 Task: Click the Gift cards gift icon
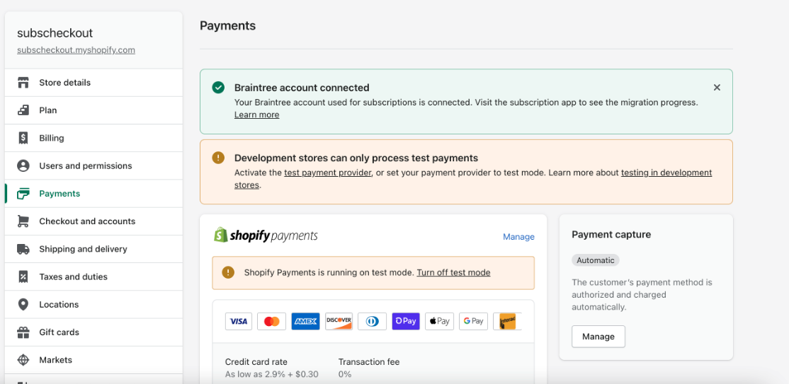(x=23, y=332)
